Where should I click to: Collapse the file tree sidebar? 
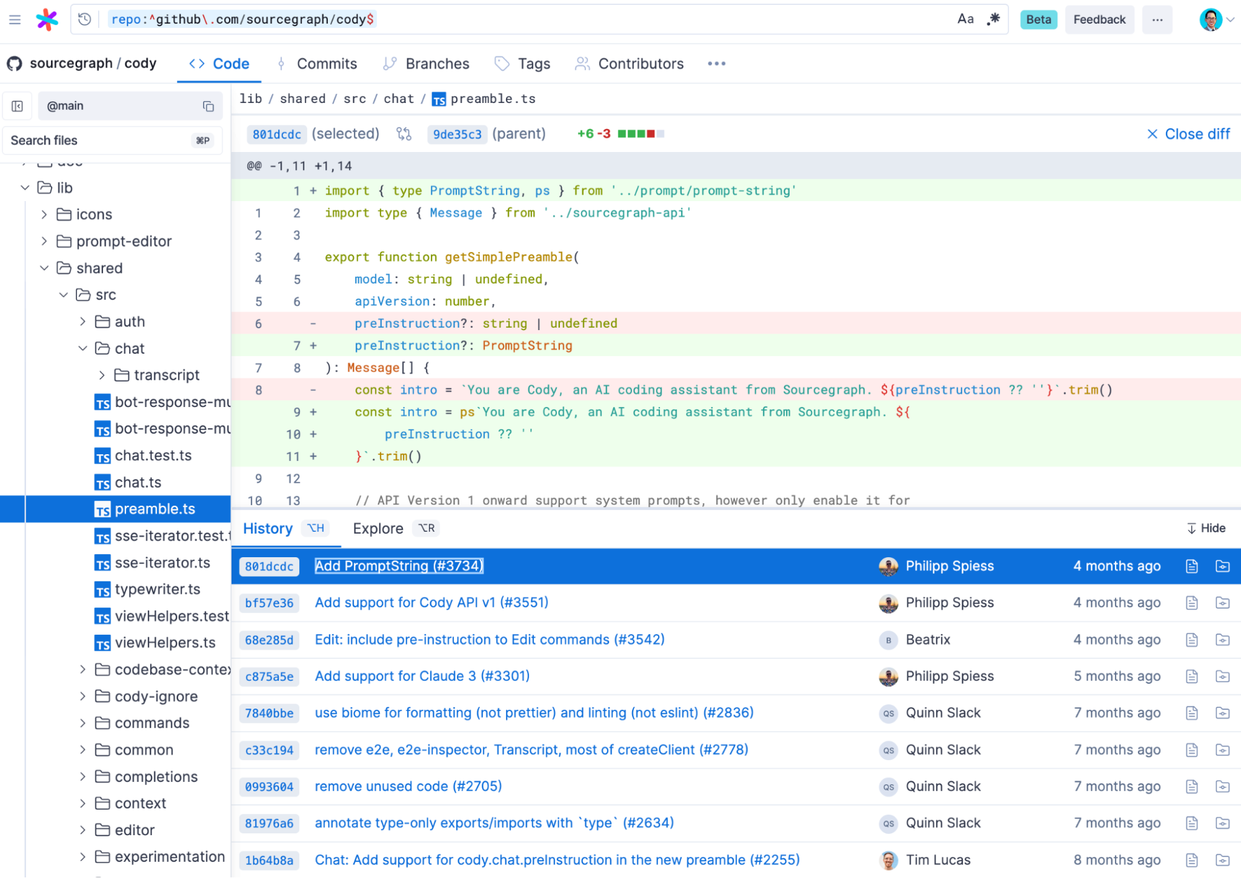(17, 106)
